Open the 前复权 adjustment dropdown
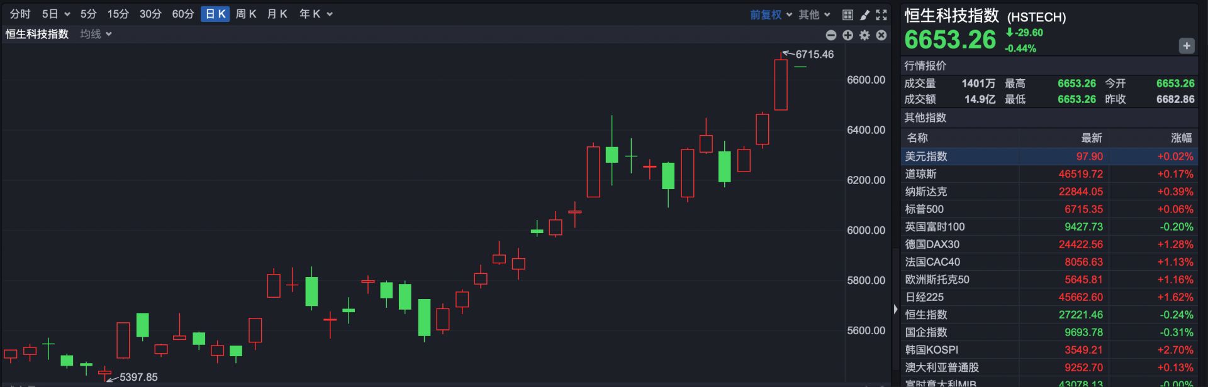 (770, 14)
